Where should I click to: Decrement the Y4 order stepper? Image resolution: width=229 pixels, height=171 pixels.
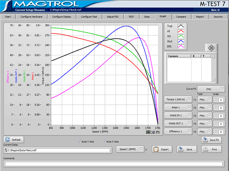pos(216,125)
